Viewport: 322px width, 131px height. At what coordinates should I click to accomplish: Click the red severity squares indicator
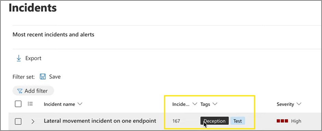(x=282, y=121)
